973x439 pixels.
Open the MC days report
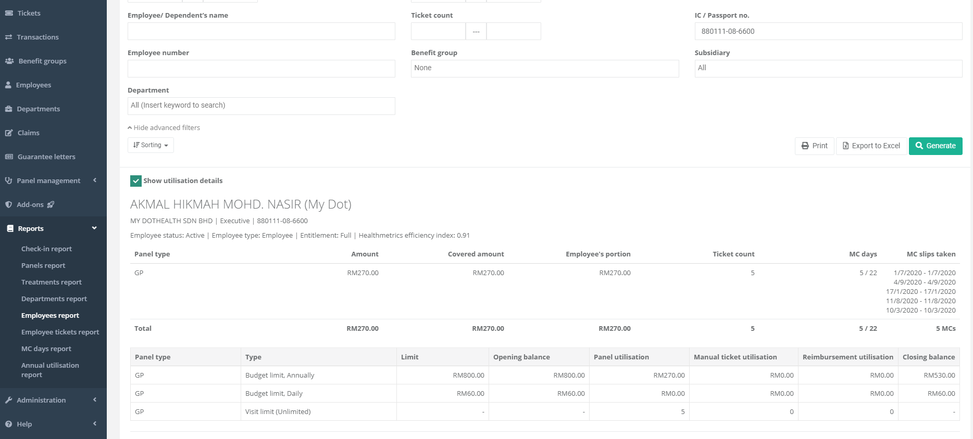[46, 348]
